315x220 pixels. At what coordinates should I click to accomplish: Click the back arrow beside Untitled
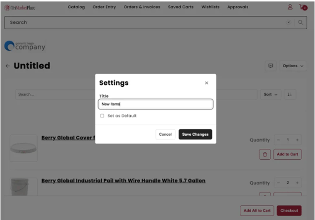7,66
